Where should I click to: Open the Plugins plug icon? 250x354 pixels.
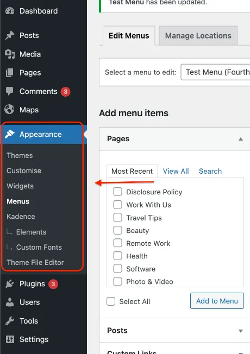[x=10, y=284]
